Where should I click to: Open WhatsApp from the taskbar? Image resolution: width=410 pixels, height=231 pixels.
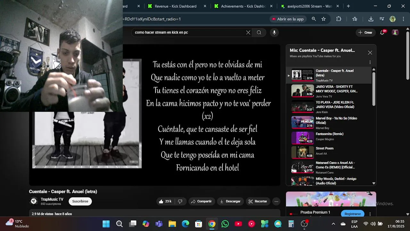[225, 224]
